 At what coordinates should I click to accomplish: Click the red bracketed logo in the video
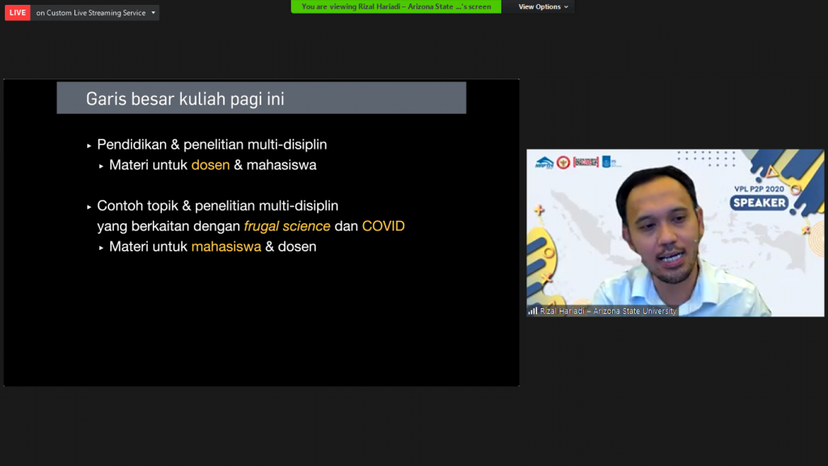[585, 162]
